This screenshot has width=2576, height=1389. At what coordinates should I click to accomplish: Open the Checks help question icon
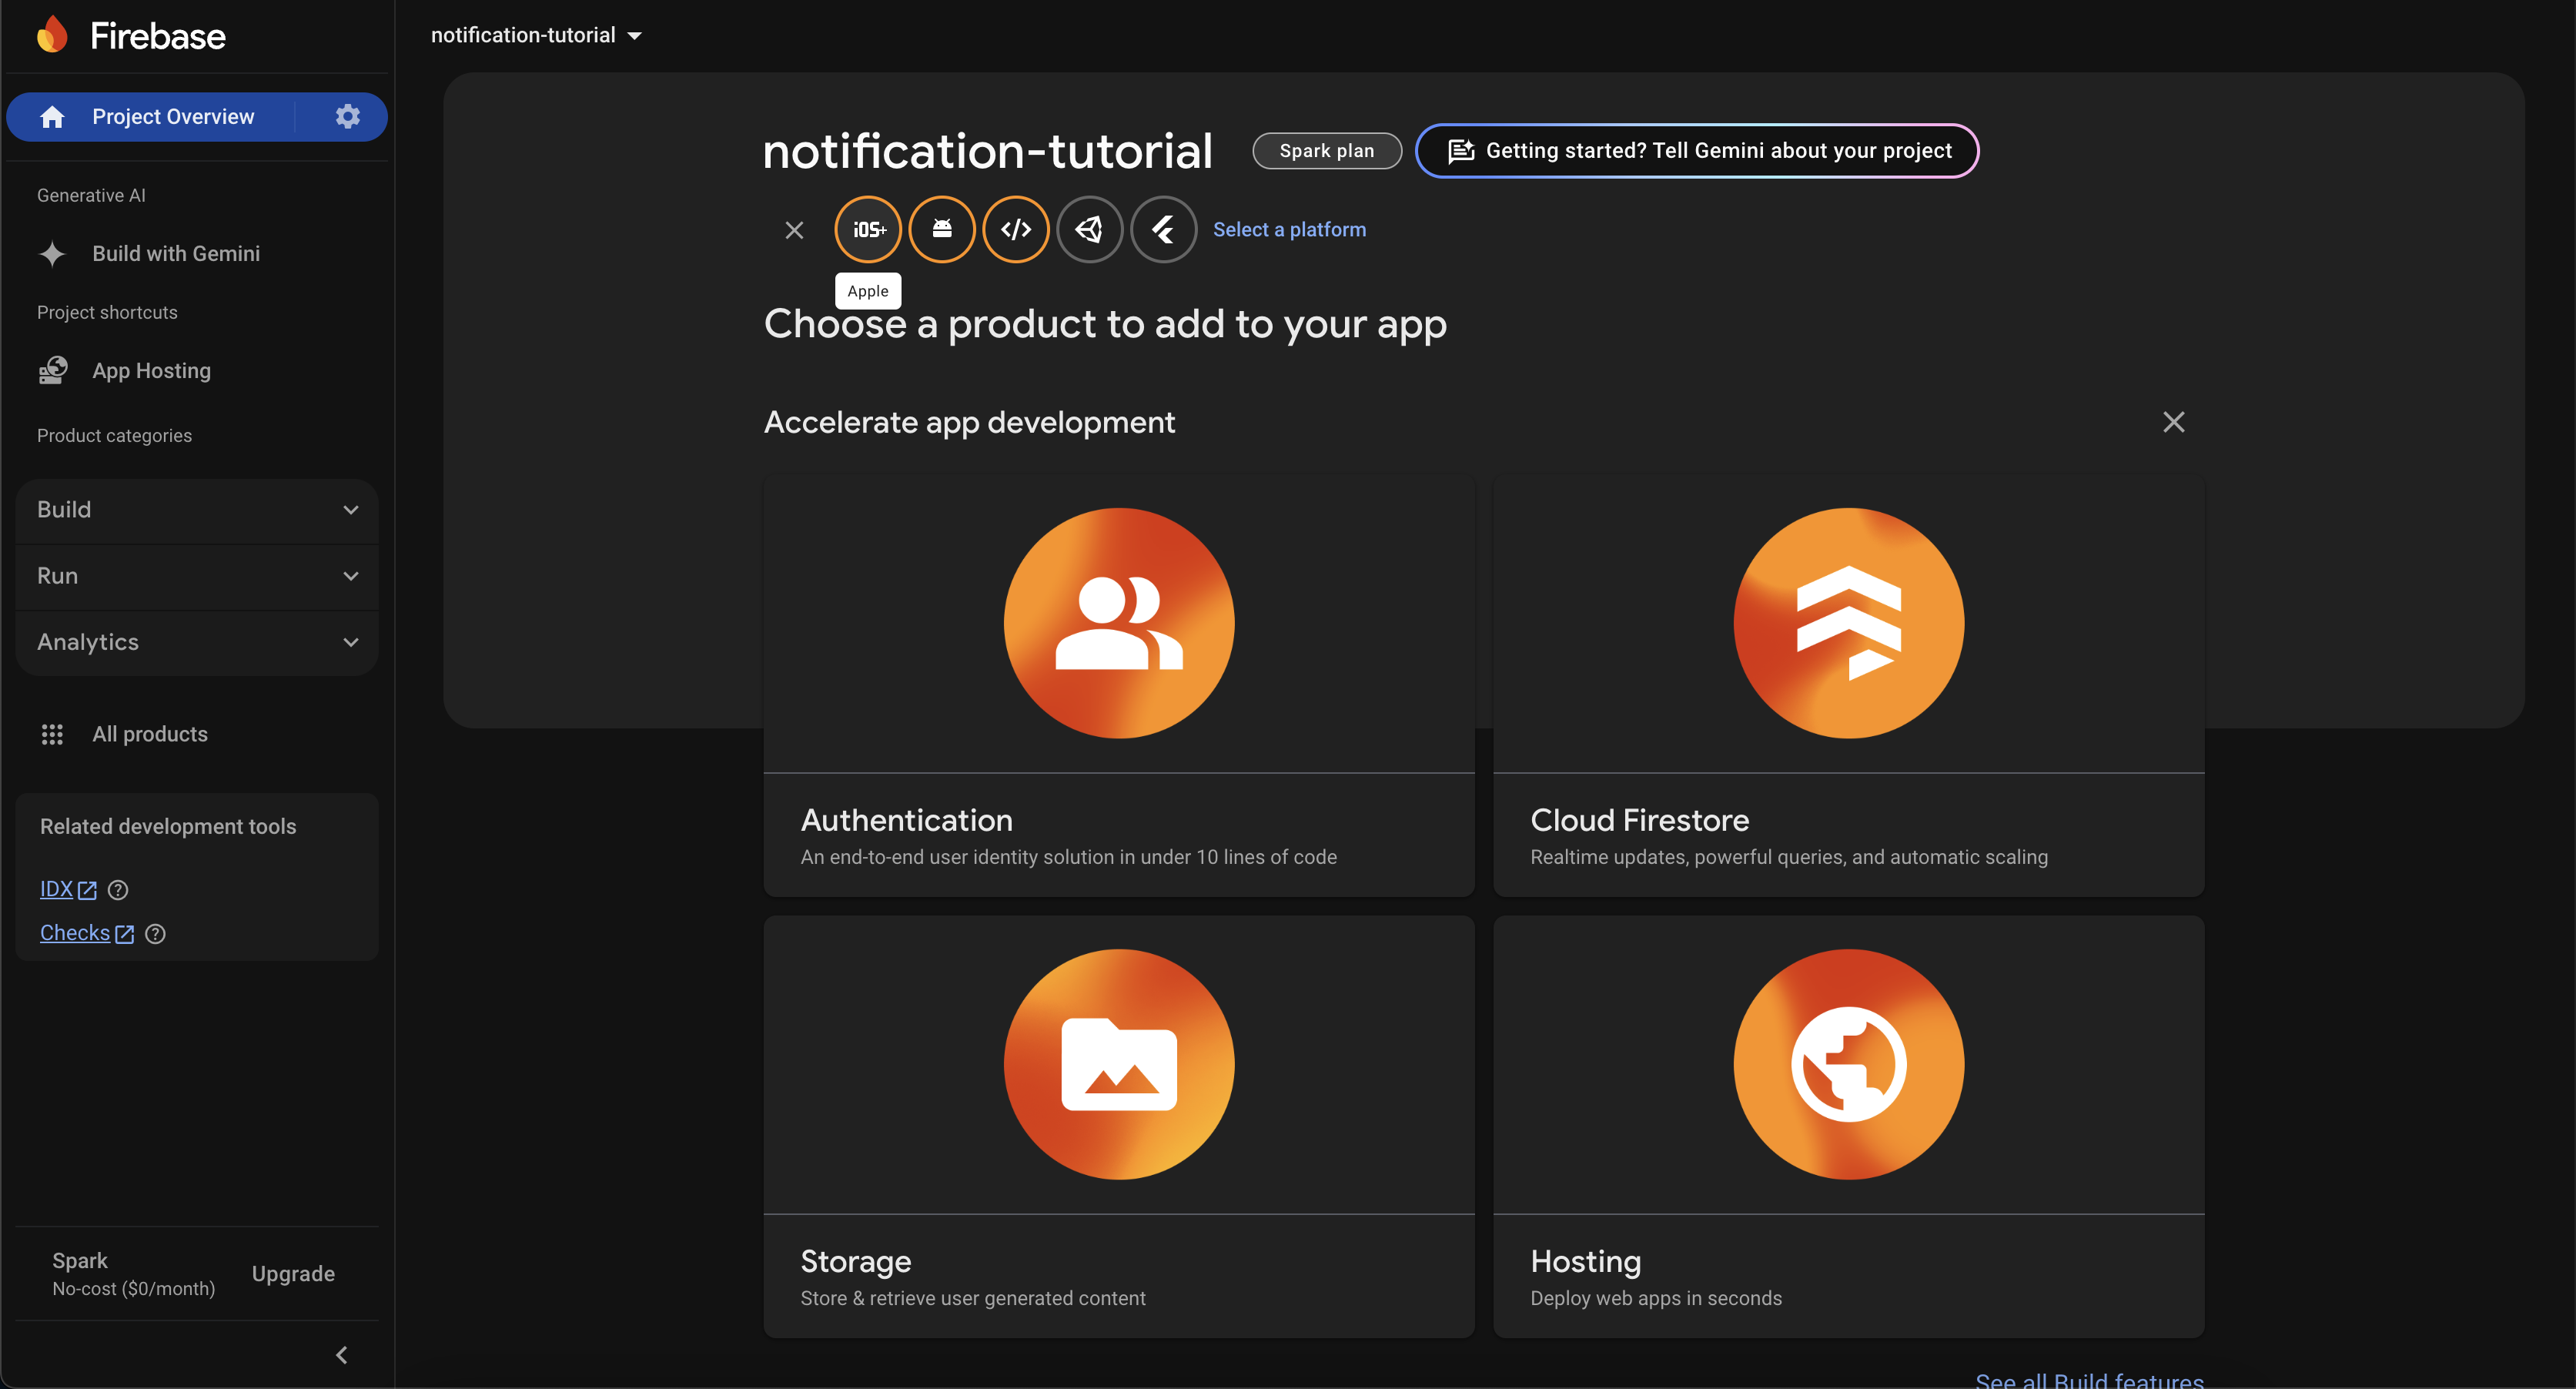pos(155,934)
